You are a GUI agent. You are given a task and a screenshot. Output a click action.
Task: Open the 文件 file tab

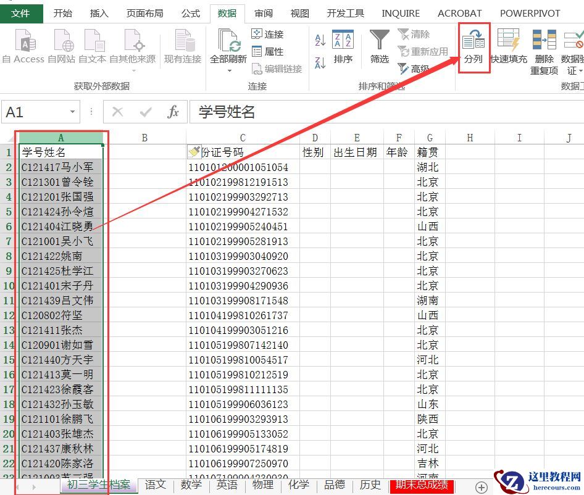21,14
